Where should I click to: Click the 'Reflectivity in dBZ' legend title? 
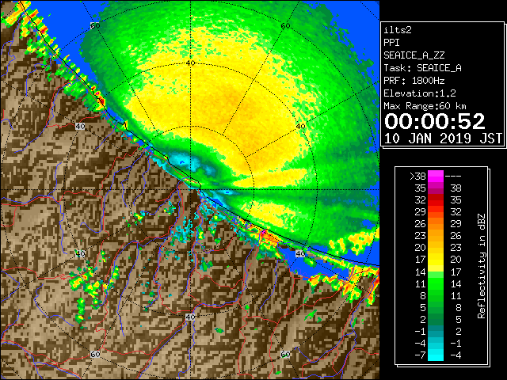click(x=482, y=266)
